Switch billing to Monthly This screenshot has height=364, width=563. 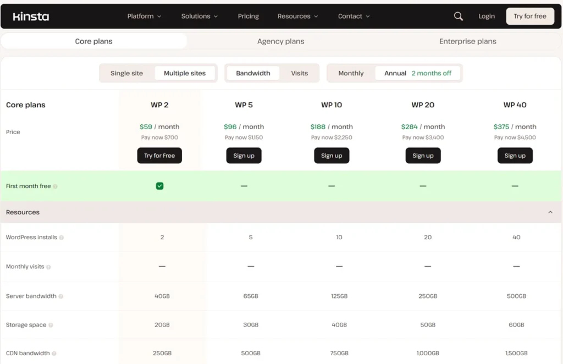[x=351, y=73]
